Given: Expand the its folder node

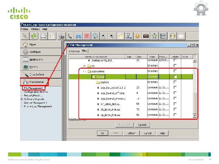Looking at the screenshot, I should 84,66.
